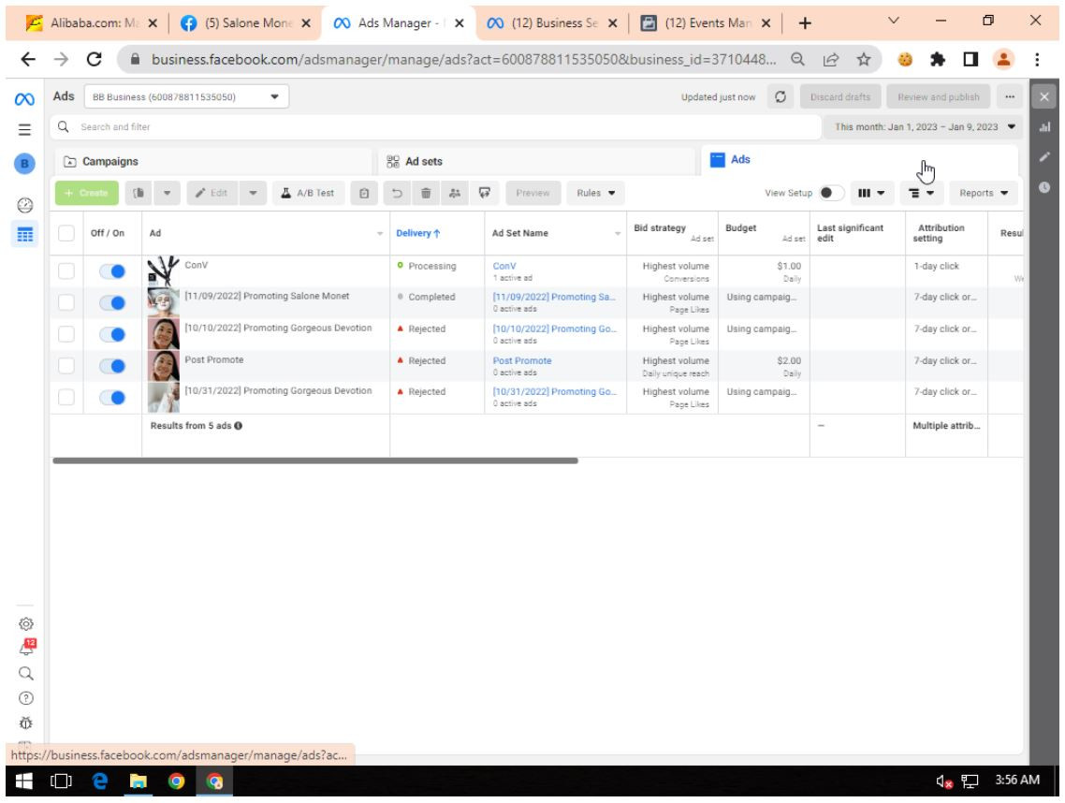
Task: Select the Promoting Salone Monet ad checkbox
Action: click(66, 302)
